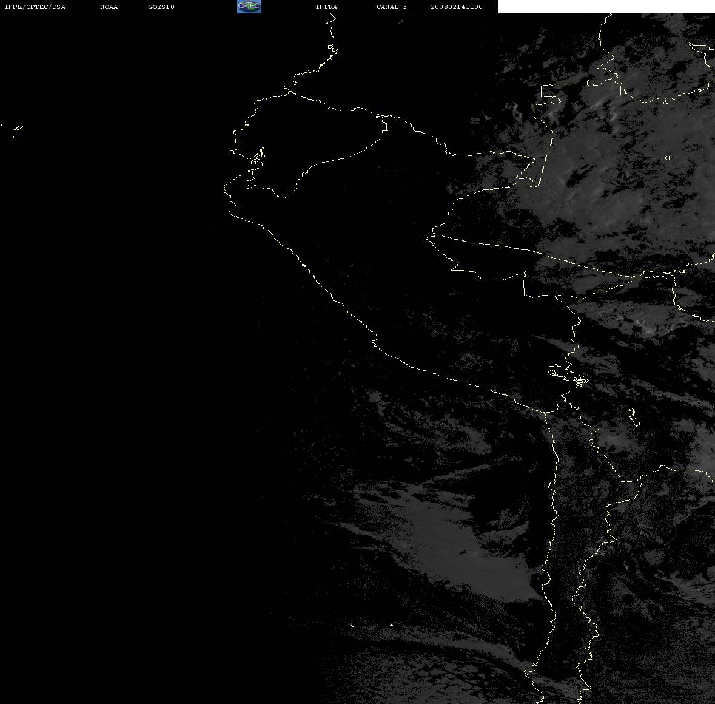Select the INFRA channel type label
Viewport: 715px width, 704px height.
point(326,7)
